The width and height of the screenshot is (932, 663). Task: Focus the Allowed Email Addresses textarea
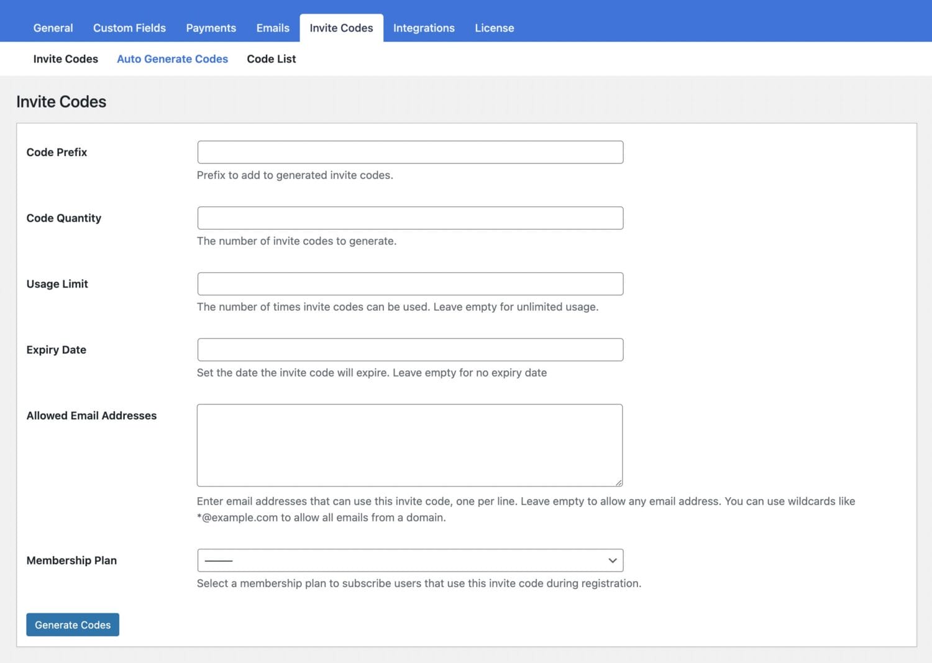[409, 445]
